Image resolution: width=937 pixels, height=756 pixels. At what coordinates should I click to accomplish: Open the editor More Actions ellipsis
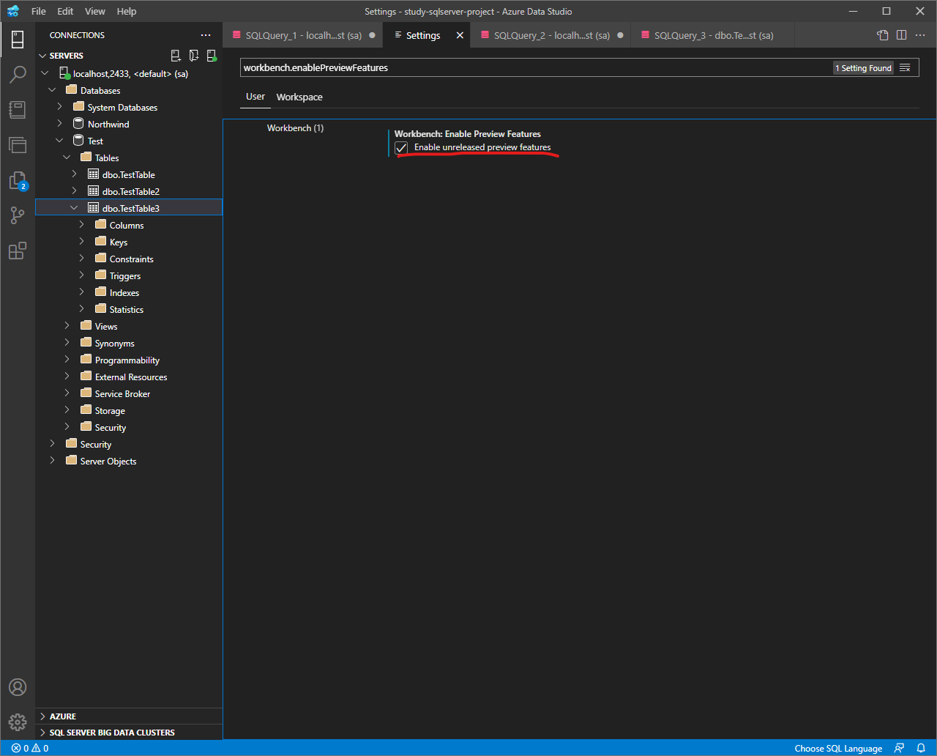pyautogui.click(x=919, y=35)
